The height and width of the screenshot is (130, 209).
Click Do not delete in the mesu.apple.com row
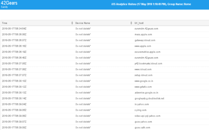pos(83,34)
